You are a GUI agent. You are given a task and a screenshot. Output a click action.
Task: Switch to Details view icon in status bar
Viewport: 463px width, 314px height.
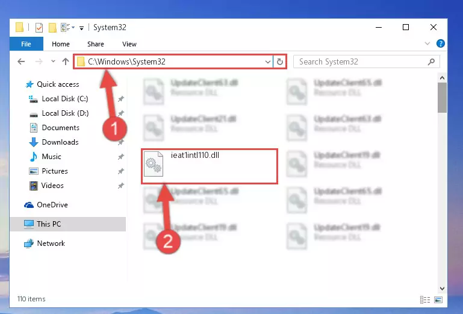point(425,300)
